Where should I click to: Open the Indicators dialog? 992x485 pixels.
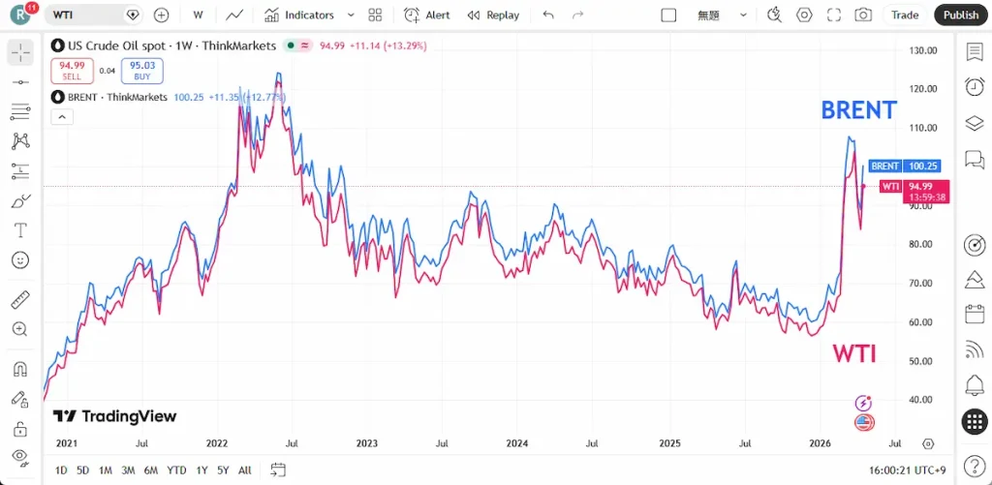[299, 15]
